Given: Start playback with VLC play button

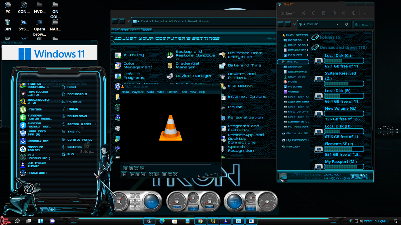Looking at the screenshot, I should pos(124,174).
